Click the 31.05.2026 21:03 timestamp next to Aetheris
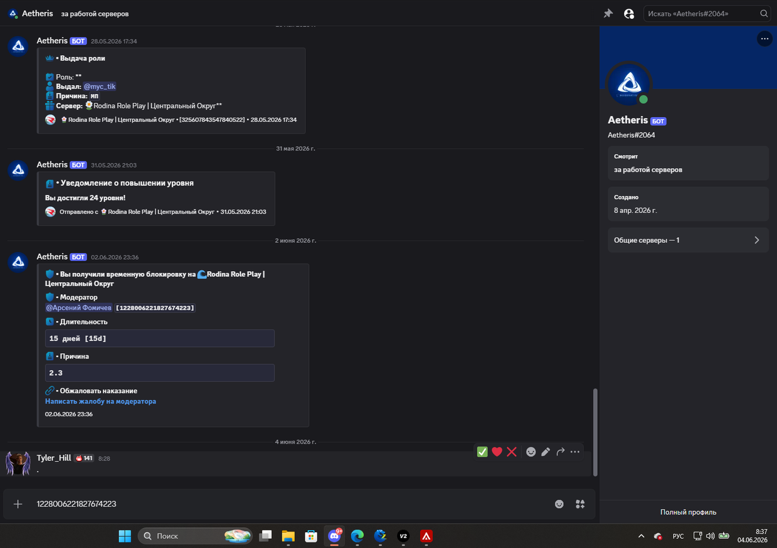The height and width of the screenshot is (548, 777). click(x=114, y=165)
